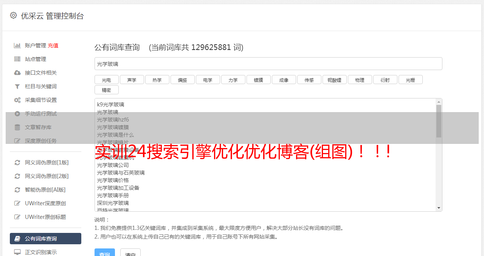484x256 pixels.
Task: Click the database icon for 文章暂存库
Action: [x=17, y=127]
